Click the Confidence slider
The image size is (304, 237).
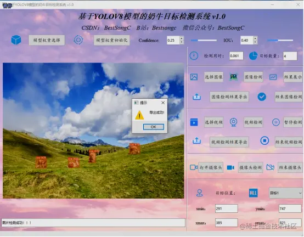(204, 40)
